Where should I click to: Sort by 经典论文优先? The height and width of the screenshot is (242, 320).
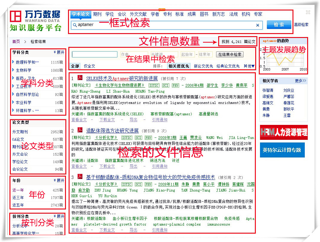tap(228, 66)
